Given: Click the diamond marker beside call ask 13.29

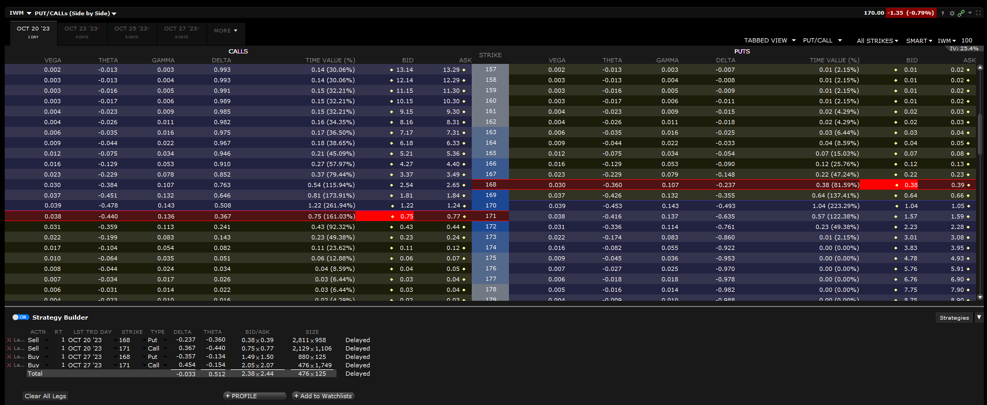Looking at the screenshot, I should (464, 70).
